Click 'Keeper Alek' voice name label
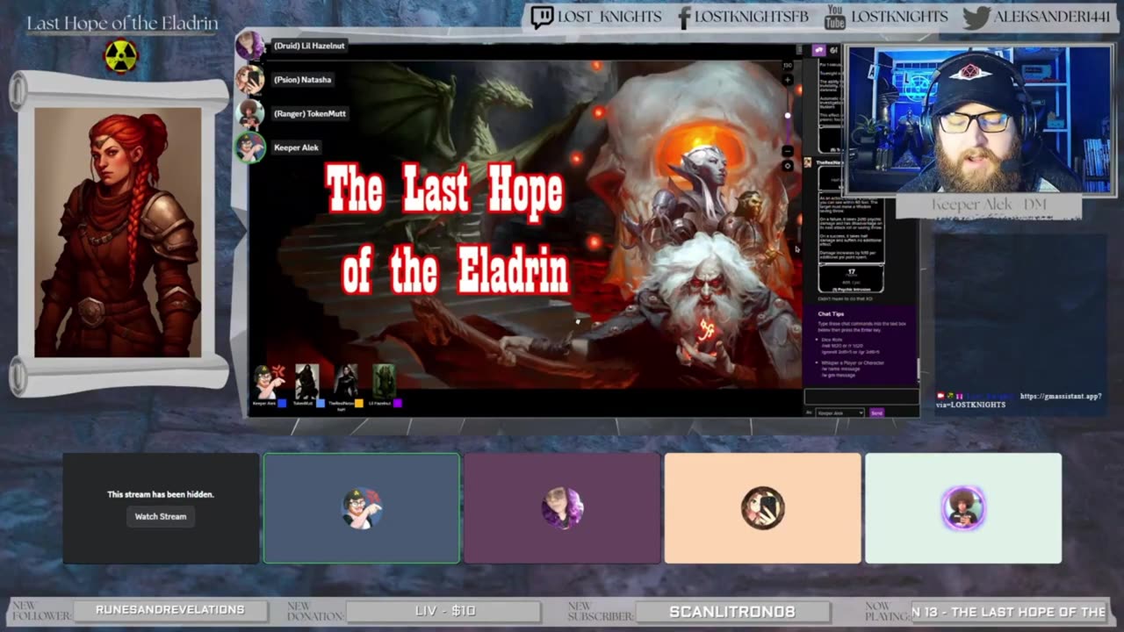 coord(296,147)
